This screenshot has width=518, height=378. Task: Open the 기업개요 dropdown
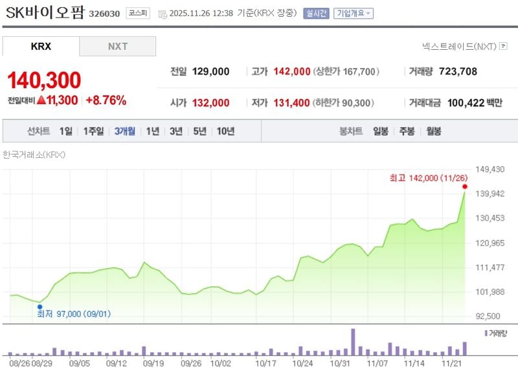(x=355, y=12)
